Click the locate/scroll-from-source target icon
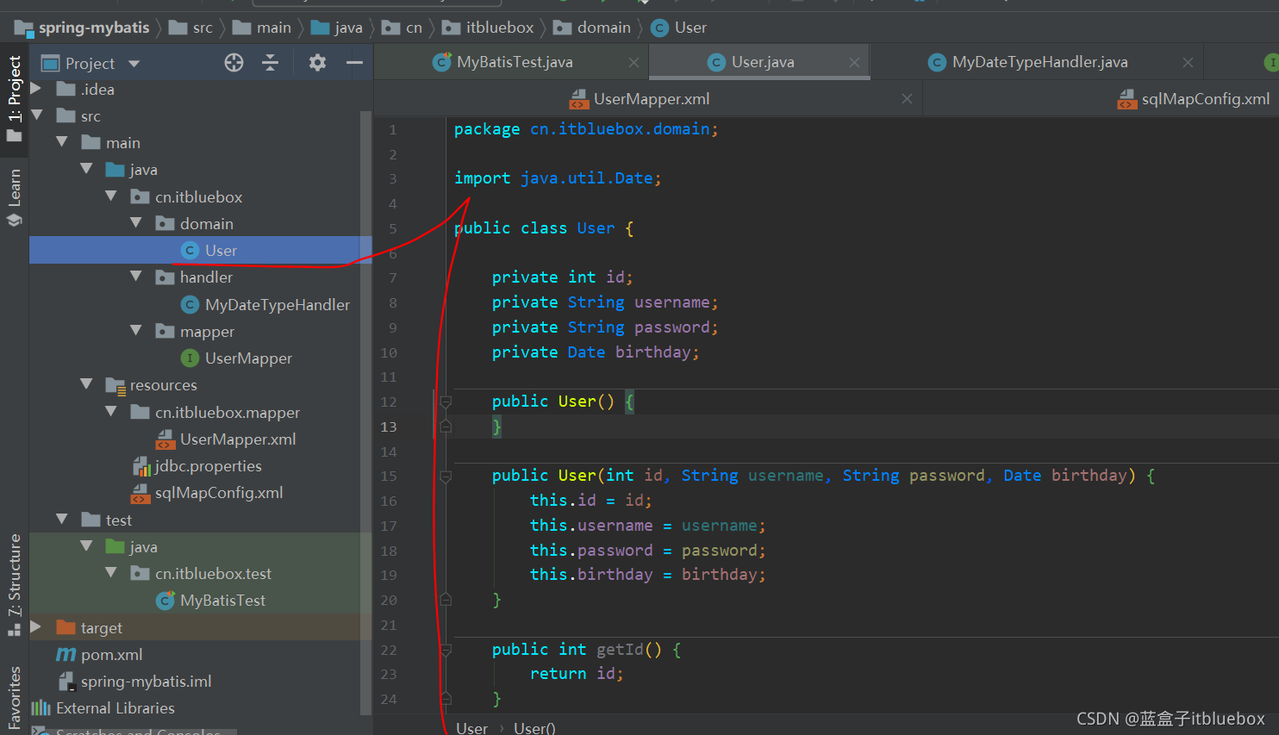 click(234, 63)
